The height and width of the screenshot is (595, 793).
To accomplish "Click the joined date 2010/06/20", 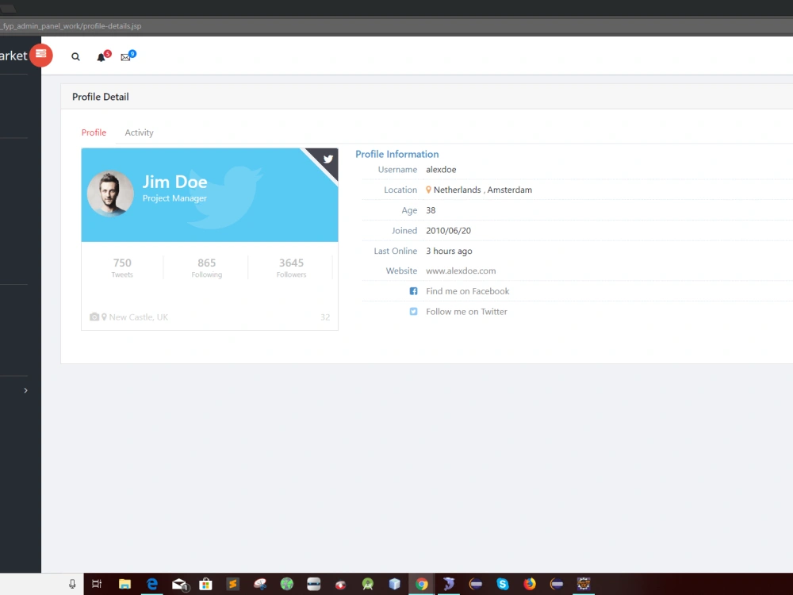I will pyautogui.click(x=448, y=231).
